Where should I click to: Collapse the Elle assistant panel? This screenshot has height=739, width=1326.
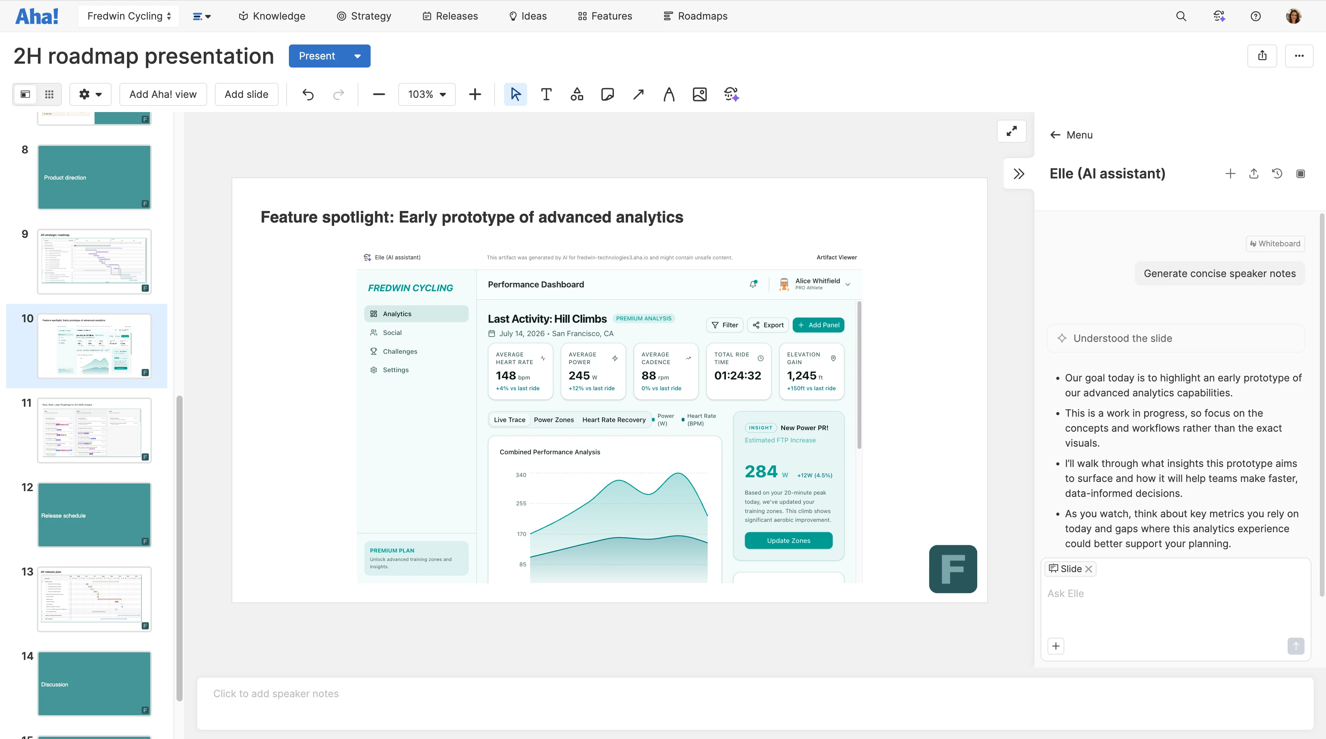[x=1019, y=173]
